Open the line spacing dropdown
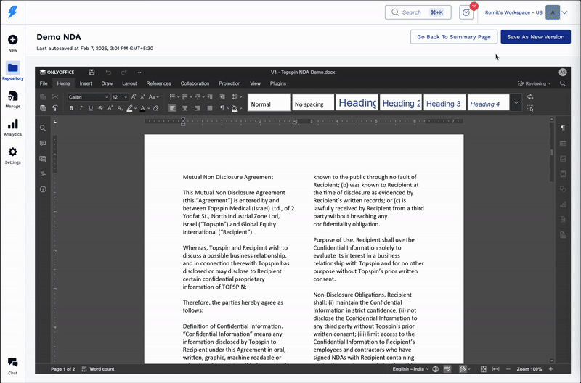This screenshot has width=581, height=383. pyautogui.click(x=237, y=97)
